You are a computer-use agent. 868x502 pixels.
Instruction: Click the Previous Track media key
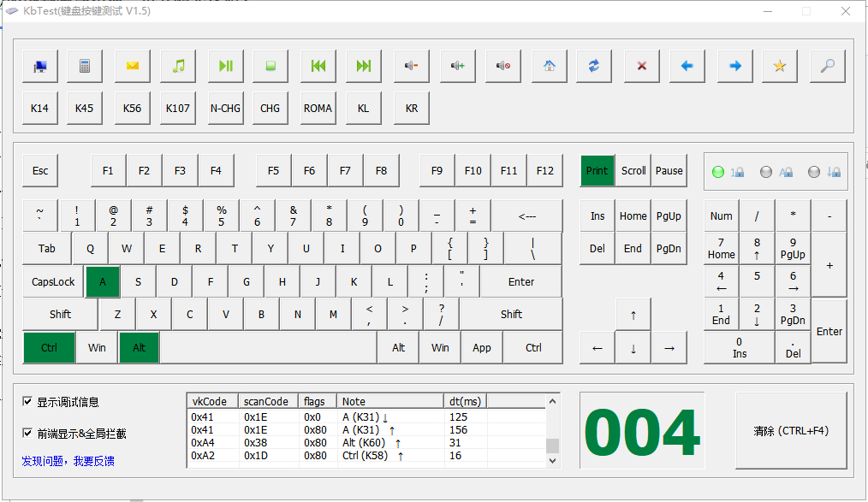point(318,67)
